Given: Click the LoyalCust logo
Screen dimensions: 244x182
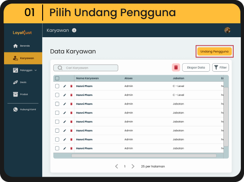Looking at the screenshot, I should click(22, 33).
